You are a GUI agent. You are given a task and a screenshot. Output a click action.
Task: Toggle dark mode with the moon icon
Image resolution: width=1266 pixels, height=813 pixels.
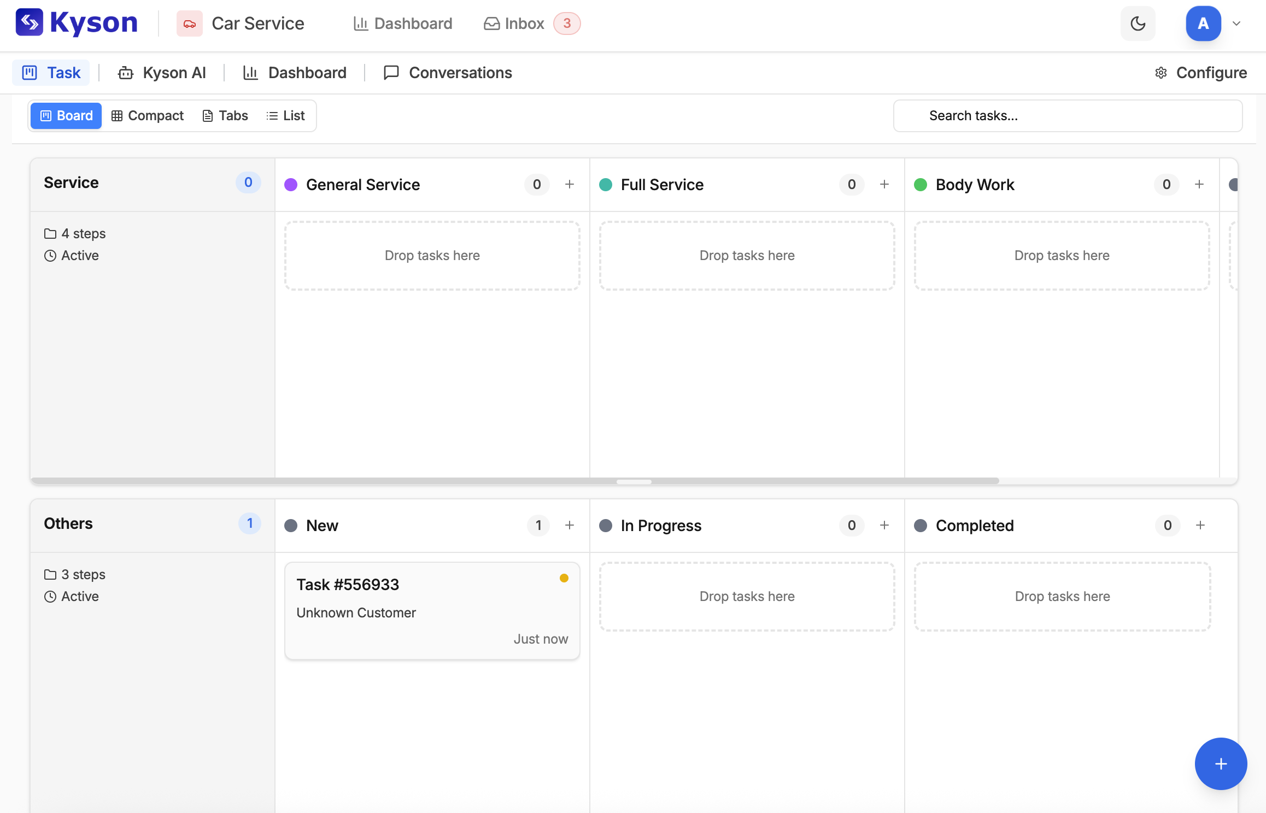pyautogui.click(x=1138, y=23)
